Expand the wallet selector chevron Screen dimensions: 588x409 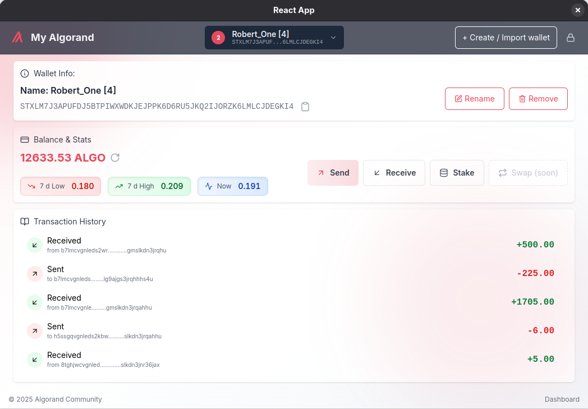(333, 38)
